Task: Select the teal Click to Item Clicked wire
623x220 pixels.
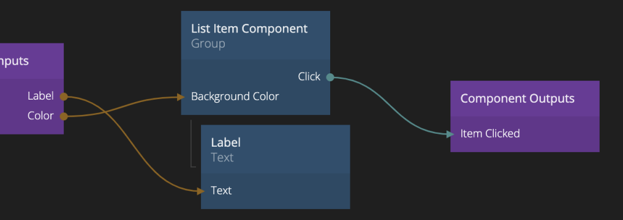Action: click(391, 107)
